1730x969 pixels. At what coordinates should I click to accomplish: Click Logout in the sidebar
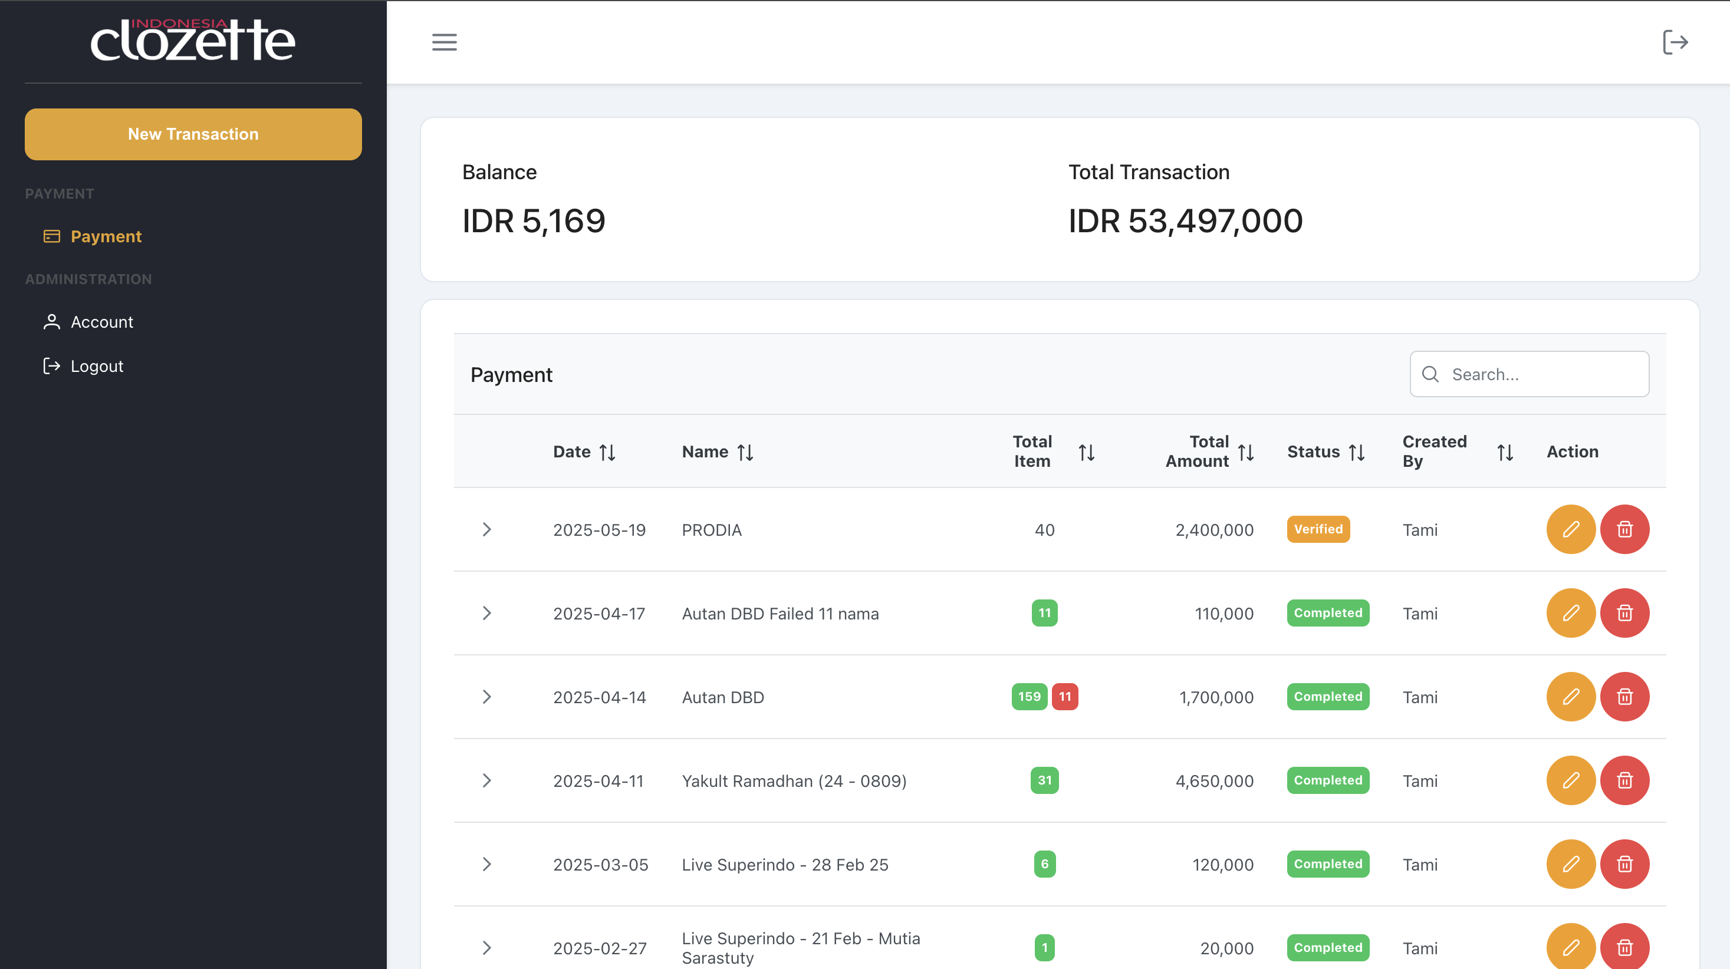click(97, 366)
